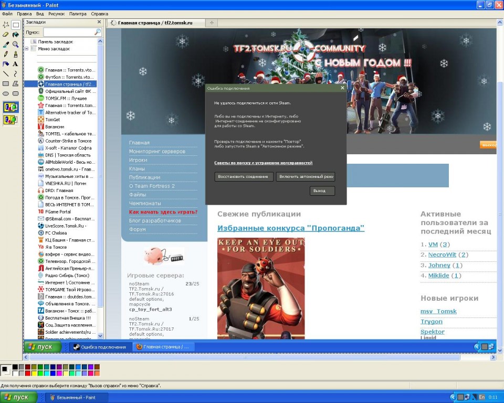Select the rectangular Select tool
This screenshot has height=403, width=504.
click(x=15, y=25)
